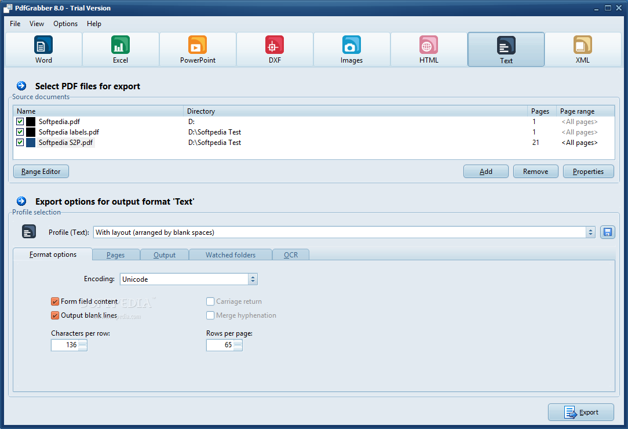Select the HTML export format
This screenshot has width=628, height=429.
(429, 49)
